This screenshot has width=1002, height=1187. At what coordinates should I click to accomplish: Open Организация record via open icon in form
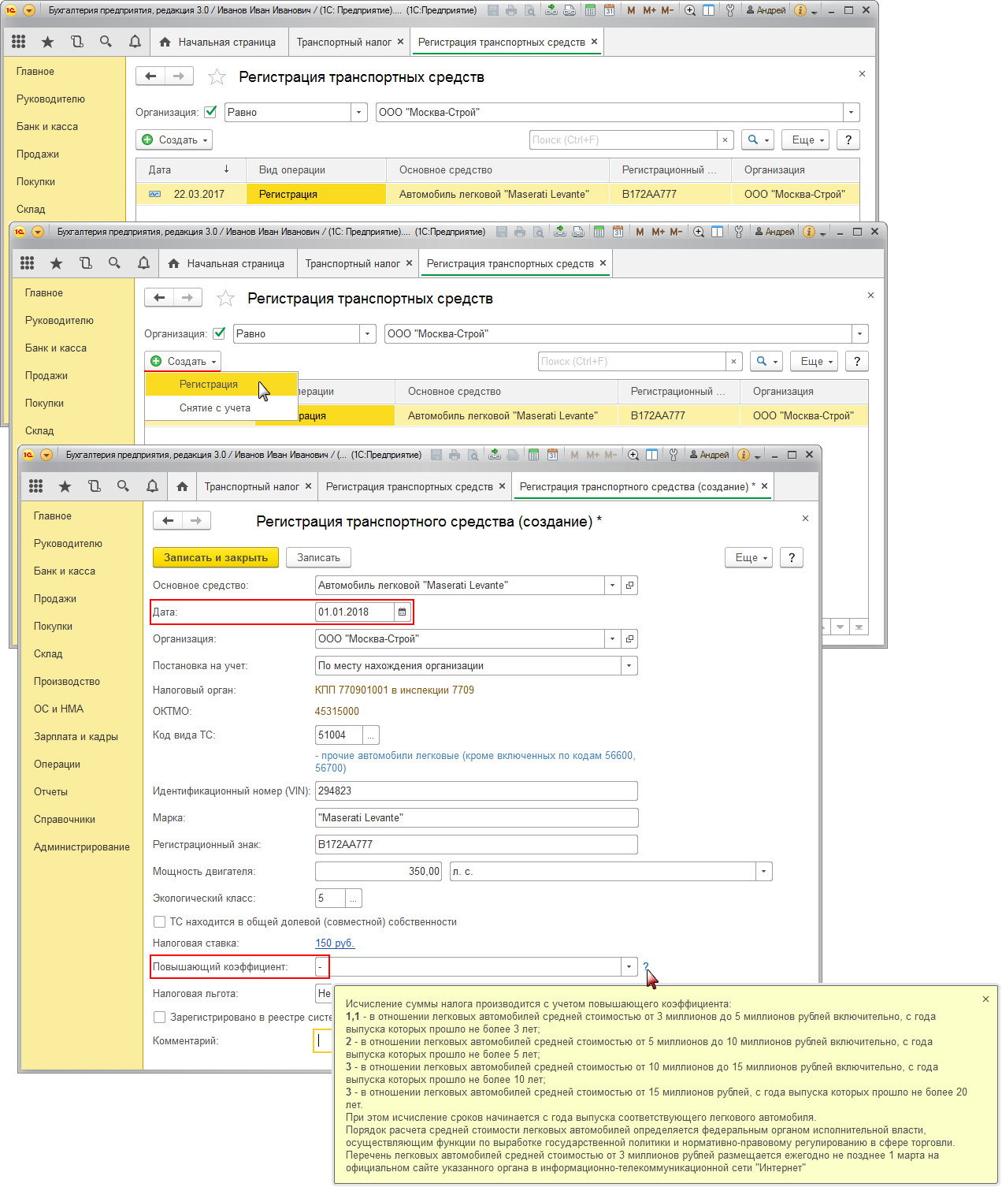click(x=629, y=638)
